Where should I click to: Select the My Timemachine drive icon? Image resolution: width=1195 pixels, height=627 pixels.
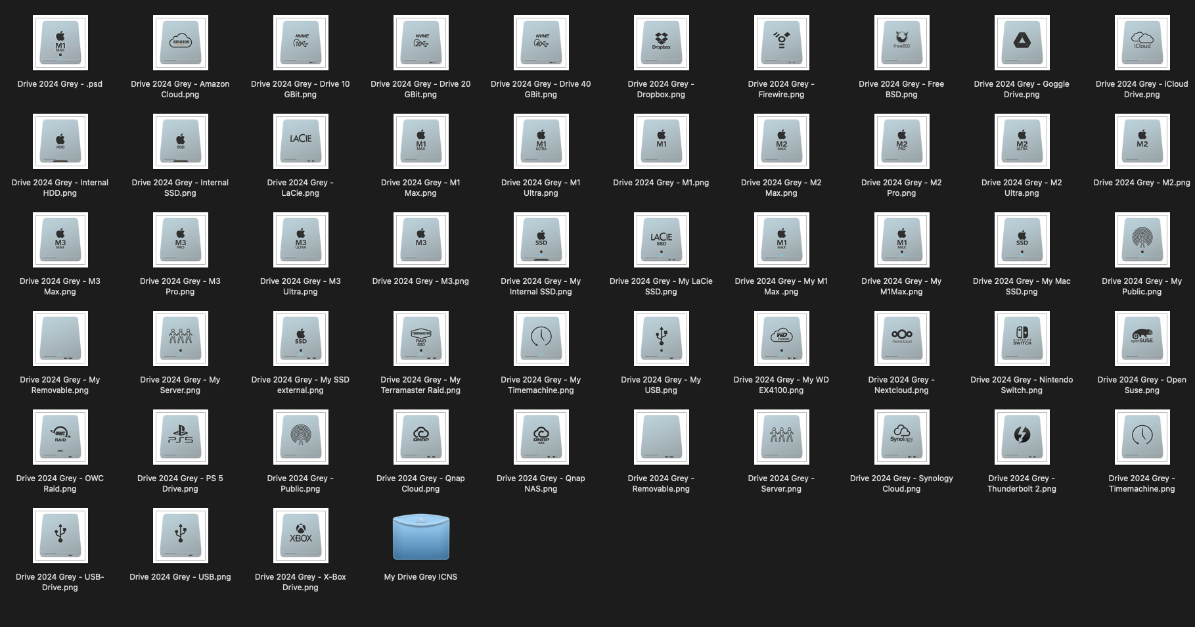click(541, 338)
